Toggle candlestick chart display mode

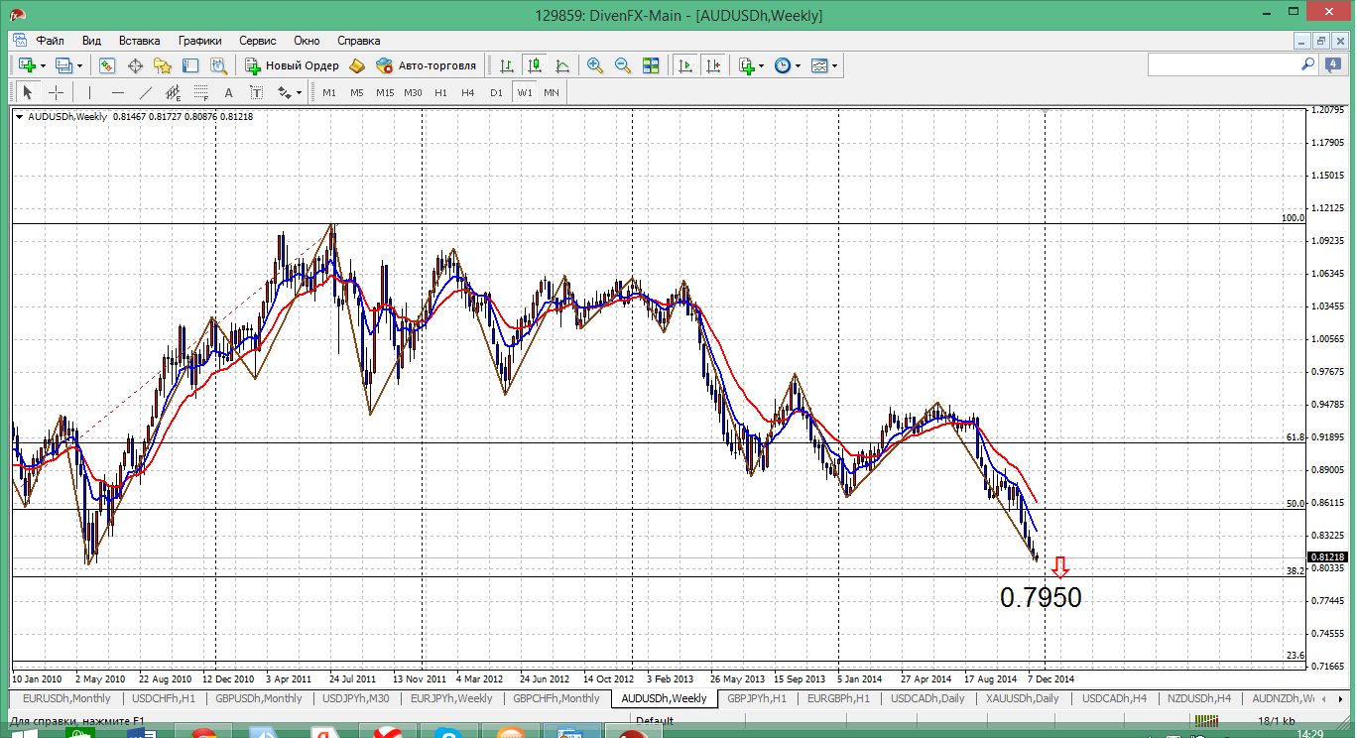(535, 65)
